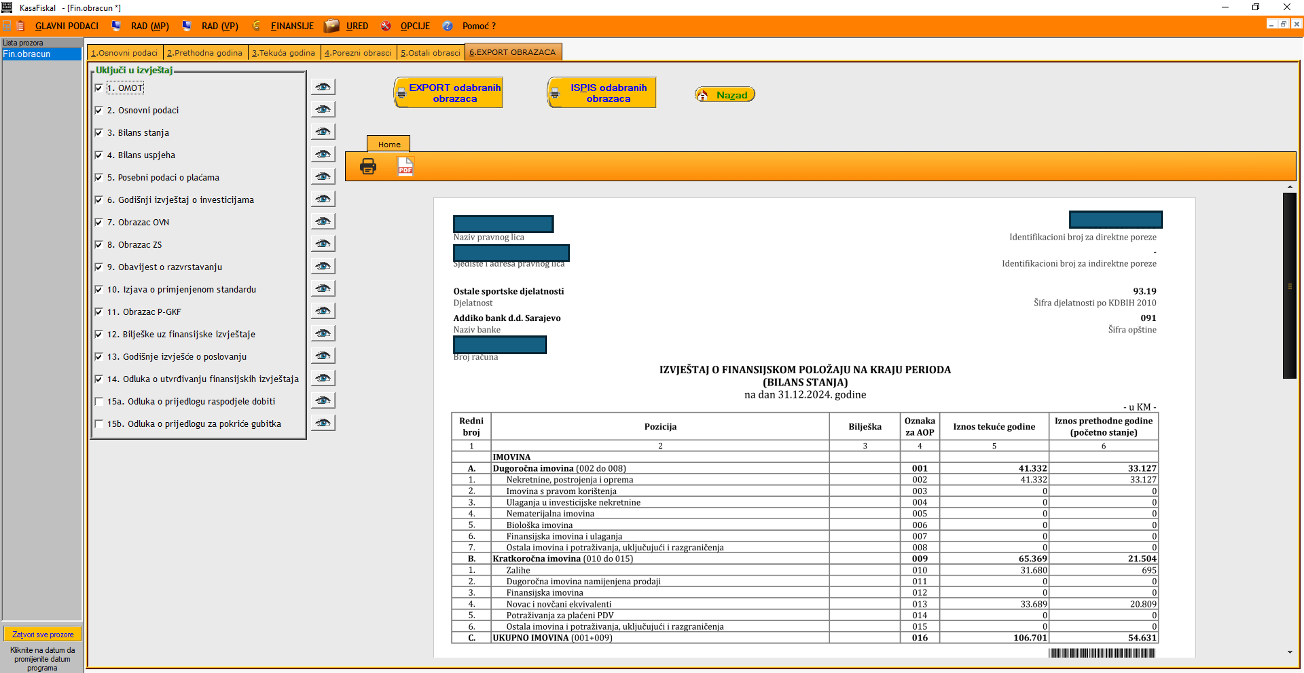The height and width of the screenshot is (673, 1304).
Task: Export report to PDF using the PDF icon
Action: (x=405, y=166)
